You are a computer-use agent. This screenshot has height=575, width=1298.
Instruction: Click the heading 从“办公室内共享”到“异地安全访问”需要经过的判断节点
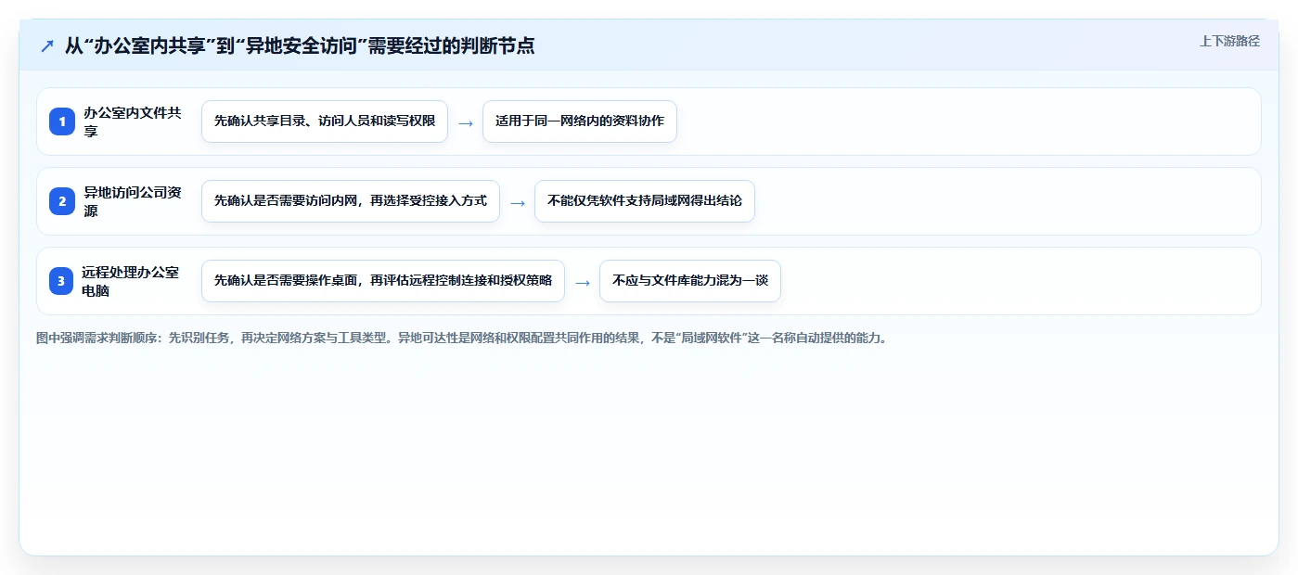pos(299,45)
